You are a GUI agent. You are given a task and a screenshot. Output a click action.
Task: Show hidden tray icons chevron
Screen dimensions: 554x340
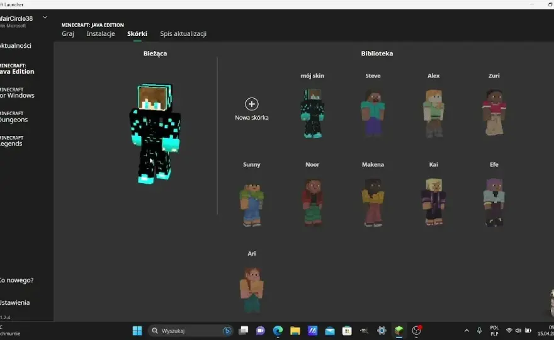466,331
